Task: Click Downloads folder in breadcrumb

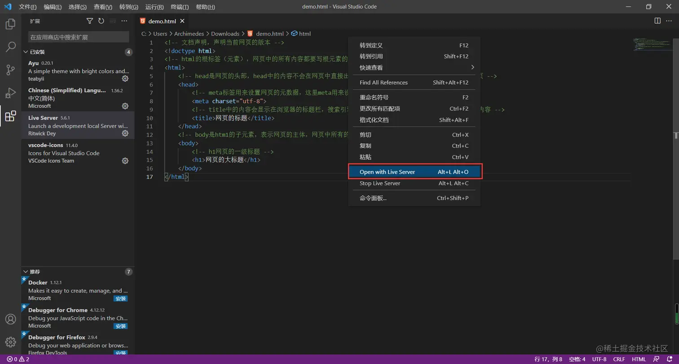Action: 225,34
